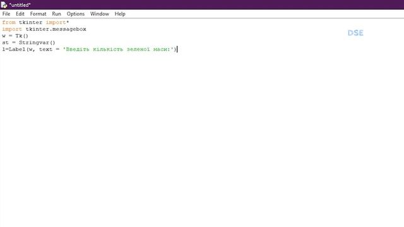The height and width of the screenshot is (227, 404).
Task: Open the Help menu
Action: (120, 14)
